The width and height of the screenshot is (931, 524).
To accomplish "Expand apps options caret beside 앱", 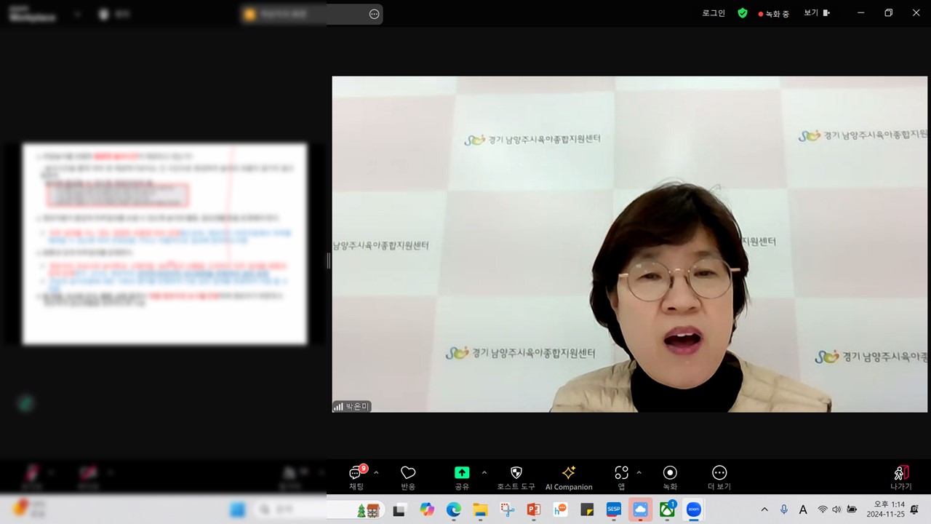I will pyautogui.click(x=639, y=473).
